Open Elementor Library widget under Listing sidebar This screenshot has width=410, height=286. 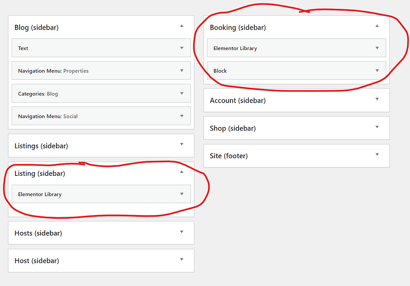[100, 194]
